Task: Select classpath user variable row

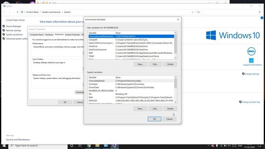Action: (131, 40)
